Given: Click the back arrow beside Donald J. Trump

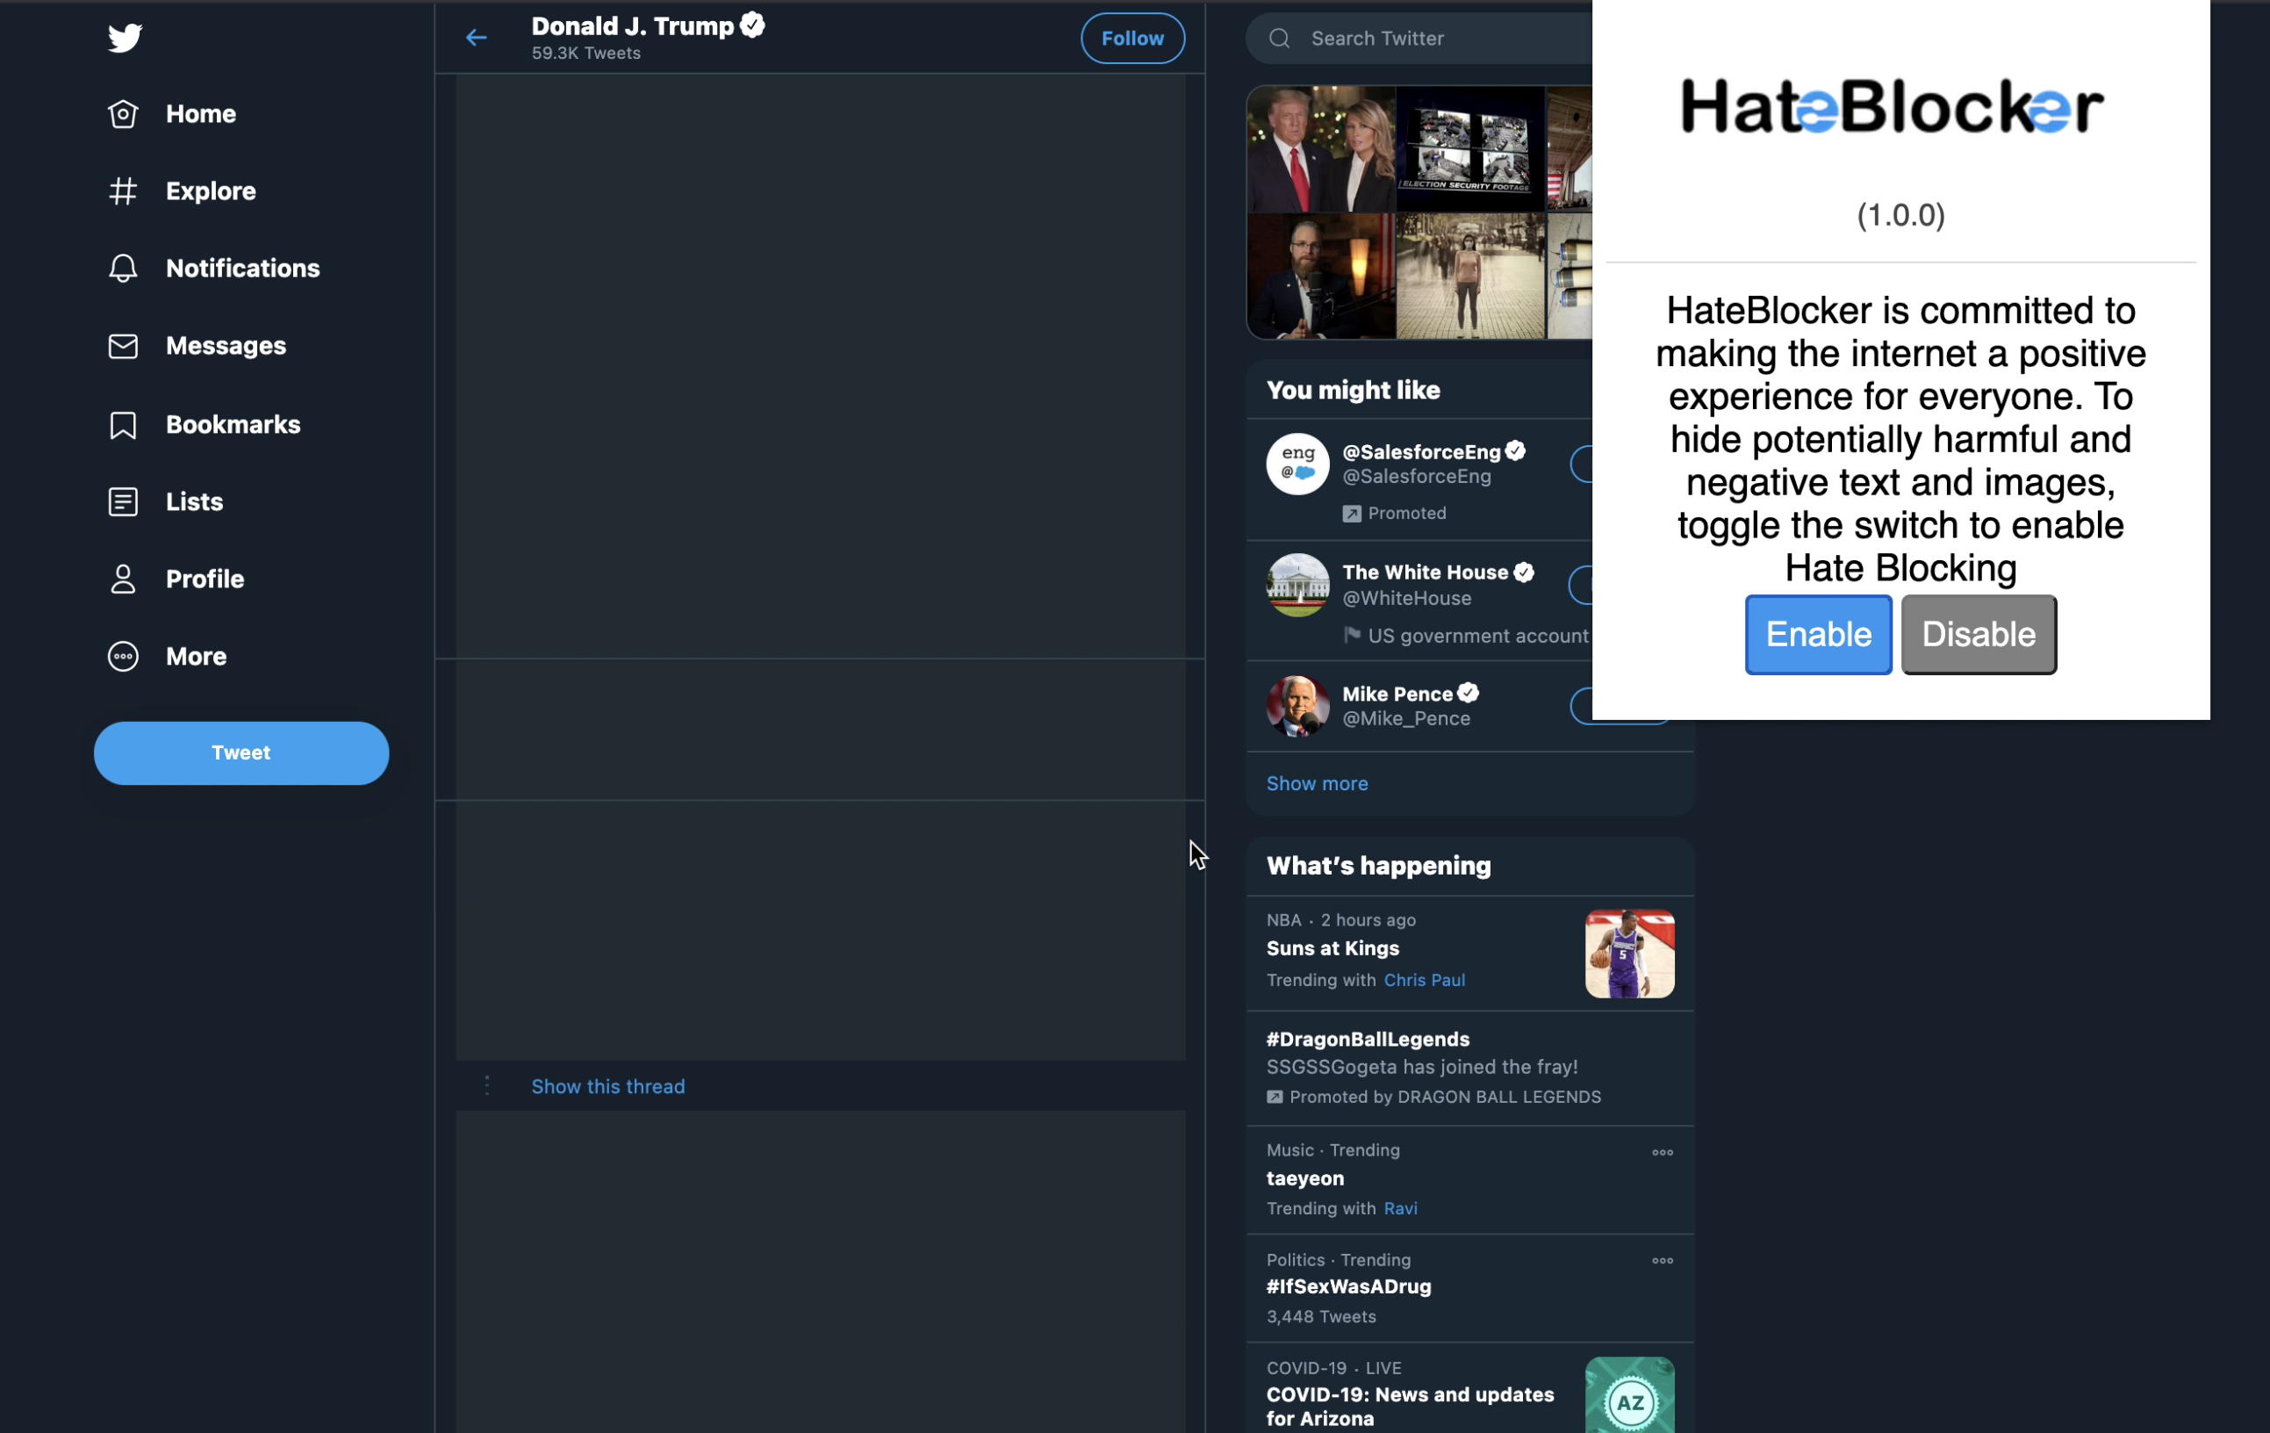Looking at the screenshot, I should coord(476,38).
